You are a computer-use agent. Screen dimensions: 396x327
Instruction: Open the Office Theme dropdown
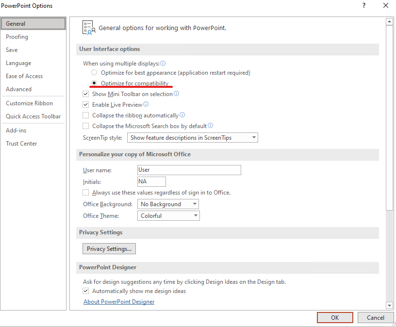click(x=168, y=215)
